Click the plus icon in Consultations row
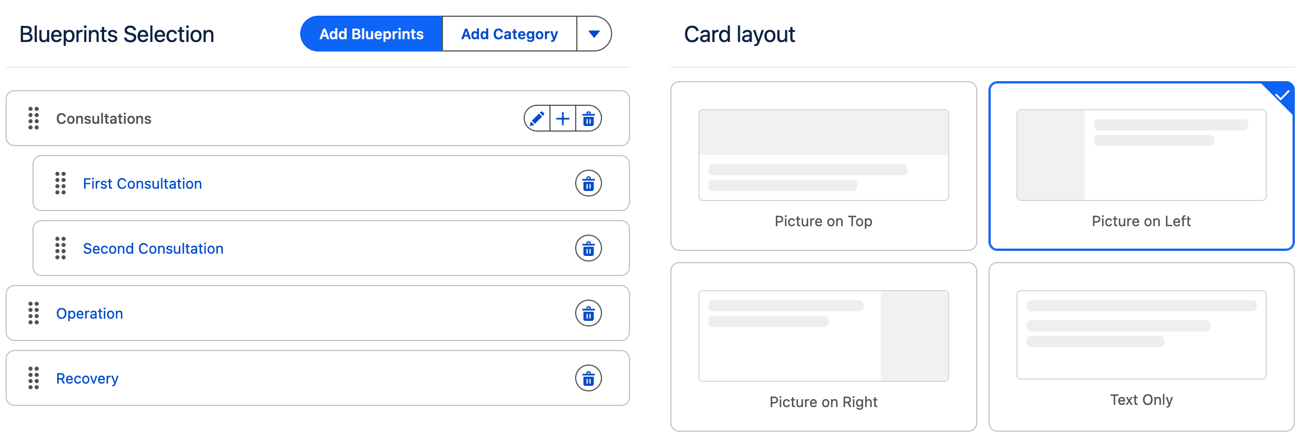Image resolution: width=1306 pixels, height=439 pixels. [x=563, y=119]
